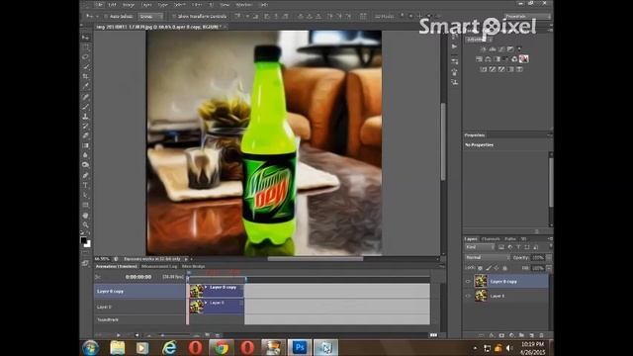
Task: Toggle pixel layer filter in Layers panel
Action: pos(501,247)
